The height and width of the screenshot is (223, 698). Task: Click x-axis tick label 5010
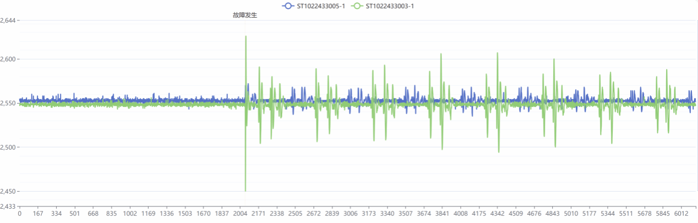(x=571, y=214)
